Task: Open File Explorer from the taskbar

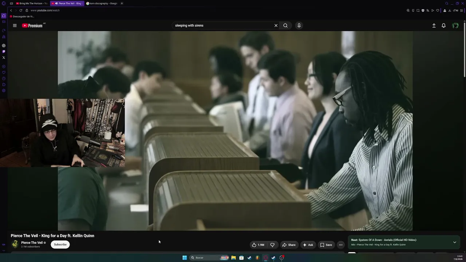Action: [x=233, y=258]
